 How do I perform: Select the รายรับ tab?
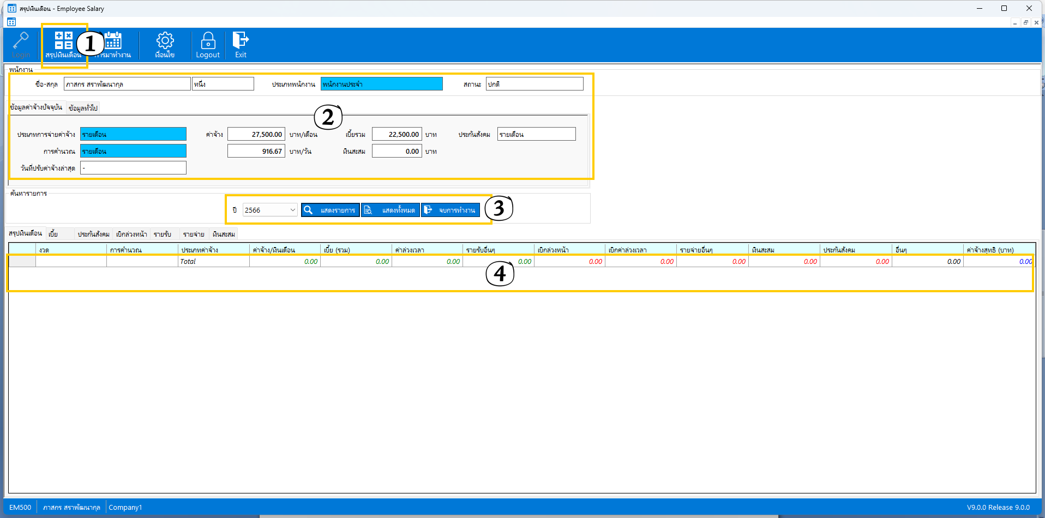click(x=163, y=234)
